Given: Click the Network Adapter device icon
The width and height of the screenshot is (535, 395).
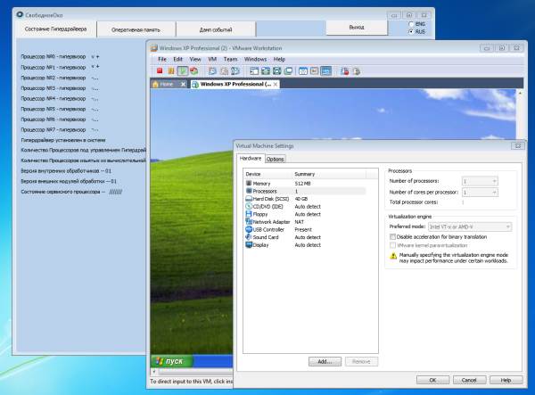Looking at the screenshot, I should click(x=249, y=222).
